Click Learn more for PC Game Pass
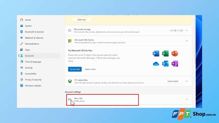The image size is (219, 123). coord(173,81)
